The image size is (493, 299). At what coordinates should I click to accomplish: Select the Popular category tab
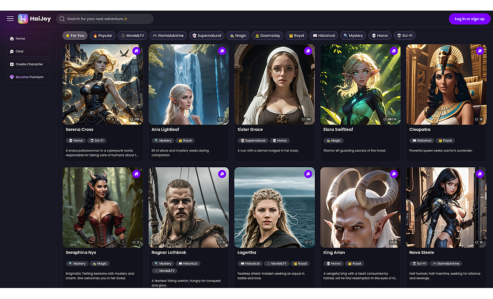pos(103,35)
